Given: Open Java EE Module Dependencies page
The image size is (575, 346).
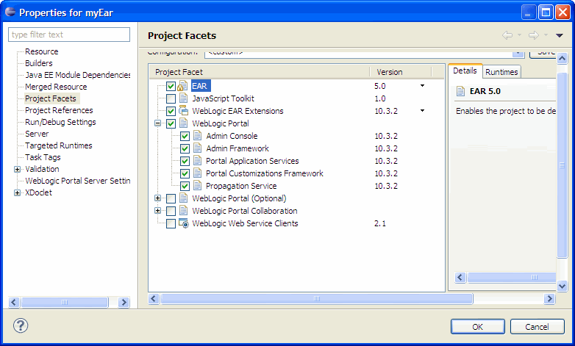Looking at the screenshot, I should (x=78, y=75).
